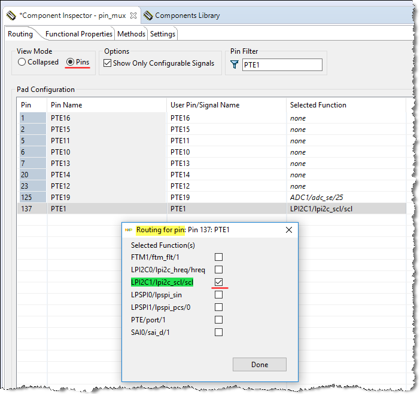Image resolution: width=420 pixels, height=394 pixels.
Task: Enable the LPSPI0/lpspi_sin checkbox
Action: (x=218, y=294)
